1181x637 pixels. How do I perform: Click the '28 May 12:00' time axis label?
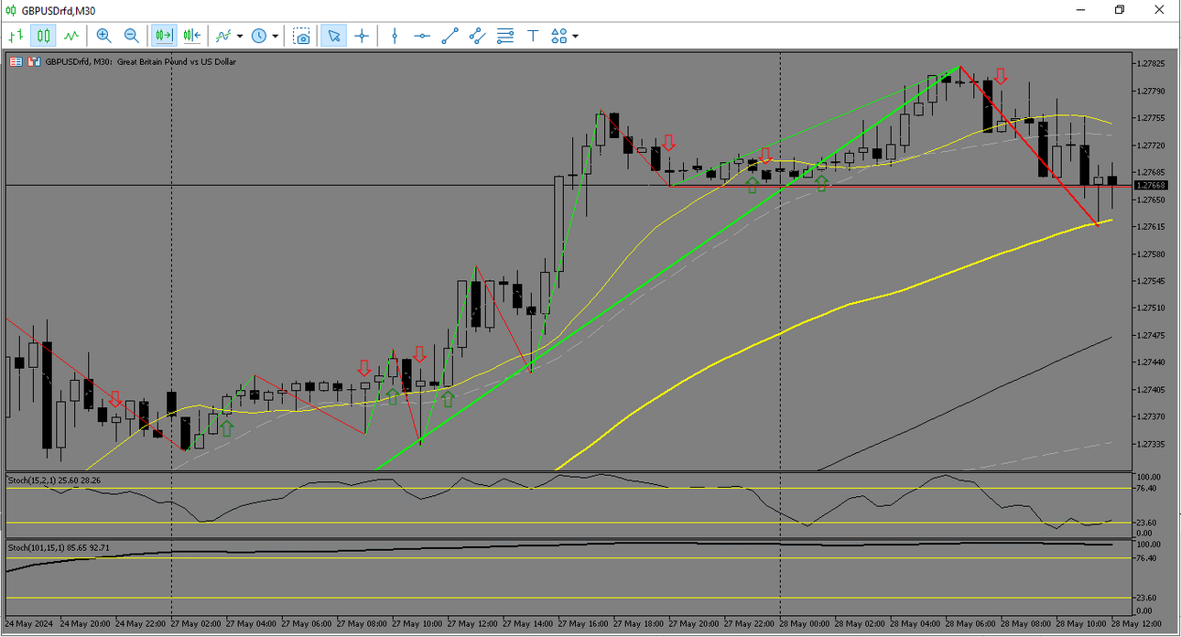tap(1138, 623)
